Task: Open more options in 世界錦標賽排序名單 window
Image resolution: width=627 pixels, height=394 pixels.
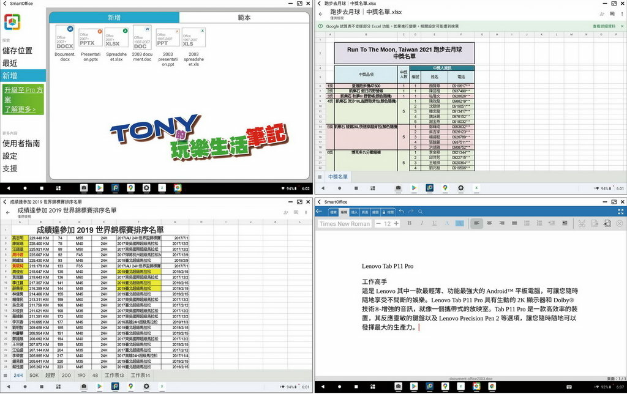Action: (x=306, y=212)
